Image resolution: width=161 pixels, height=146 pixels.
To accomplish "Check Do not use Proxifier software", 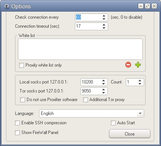I will pyautogui.click(x=22, y=100).
